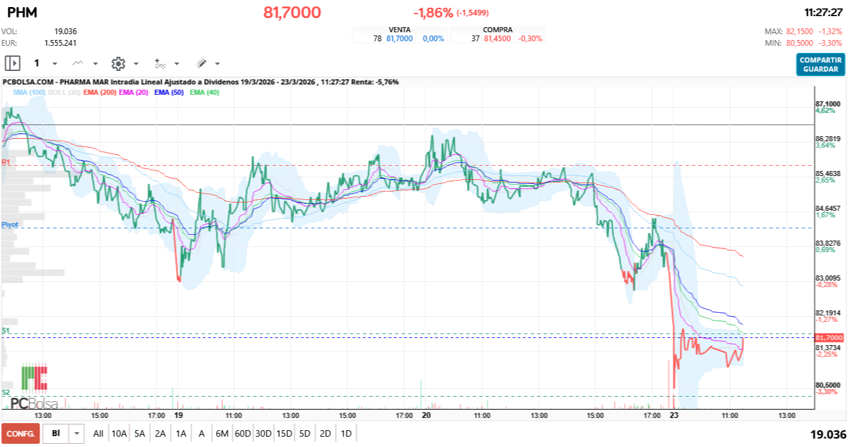Screen dimensions: 855x447
Task: Open chart settings with the gear icon
Action: pyautogui.click(x=117, y=63)
